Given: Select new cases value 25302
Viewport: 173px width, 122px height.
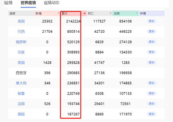Looking at the screenshot, I should [47, 21].
